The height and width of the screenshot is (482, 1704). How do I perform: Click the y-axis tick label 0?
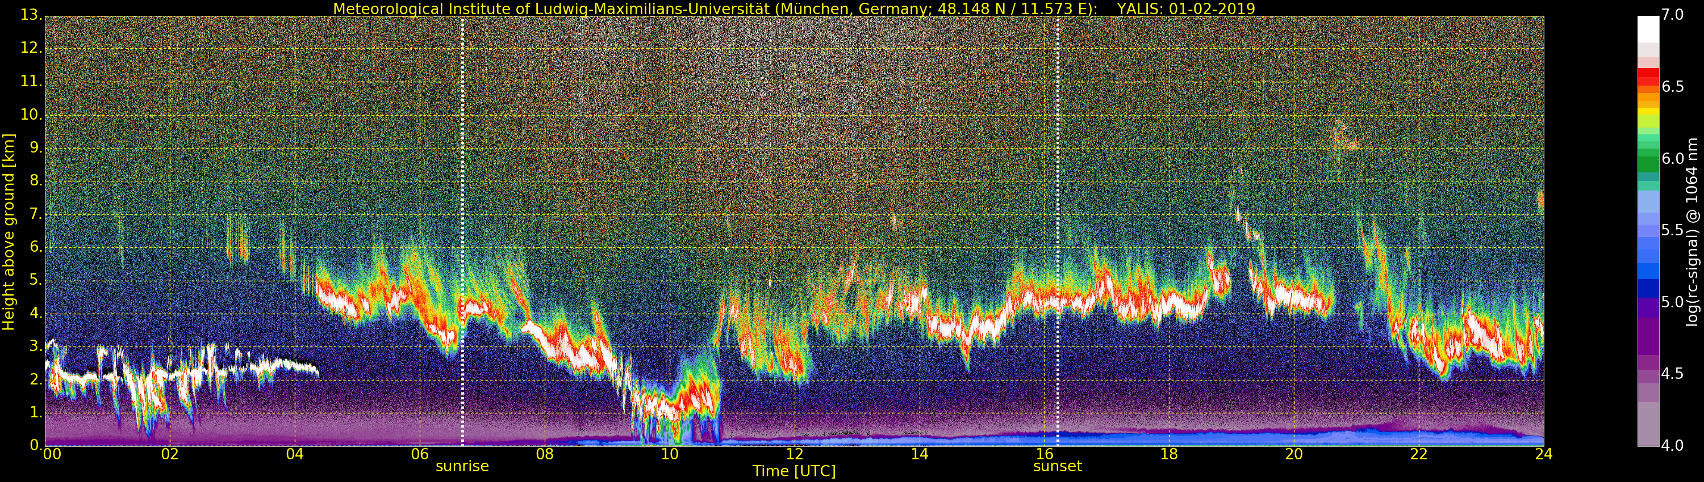coord(36,445)
